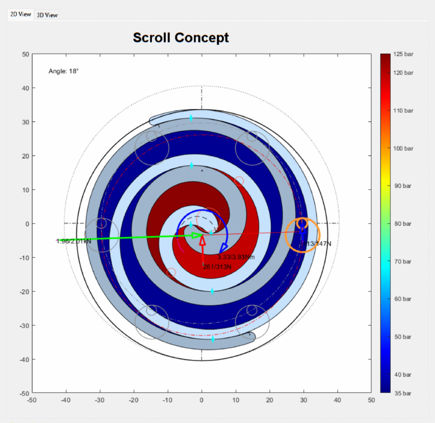Click the 90 bar yellow colorbar region

pos(385,186)
